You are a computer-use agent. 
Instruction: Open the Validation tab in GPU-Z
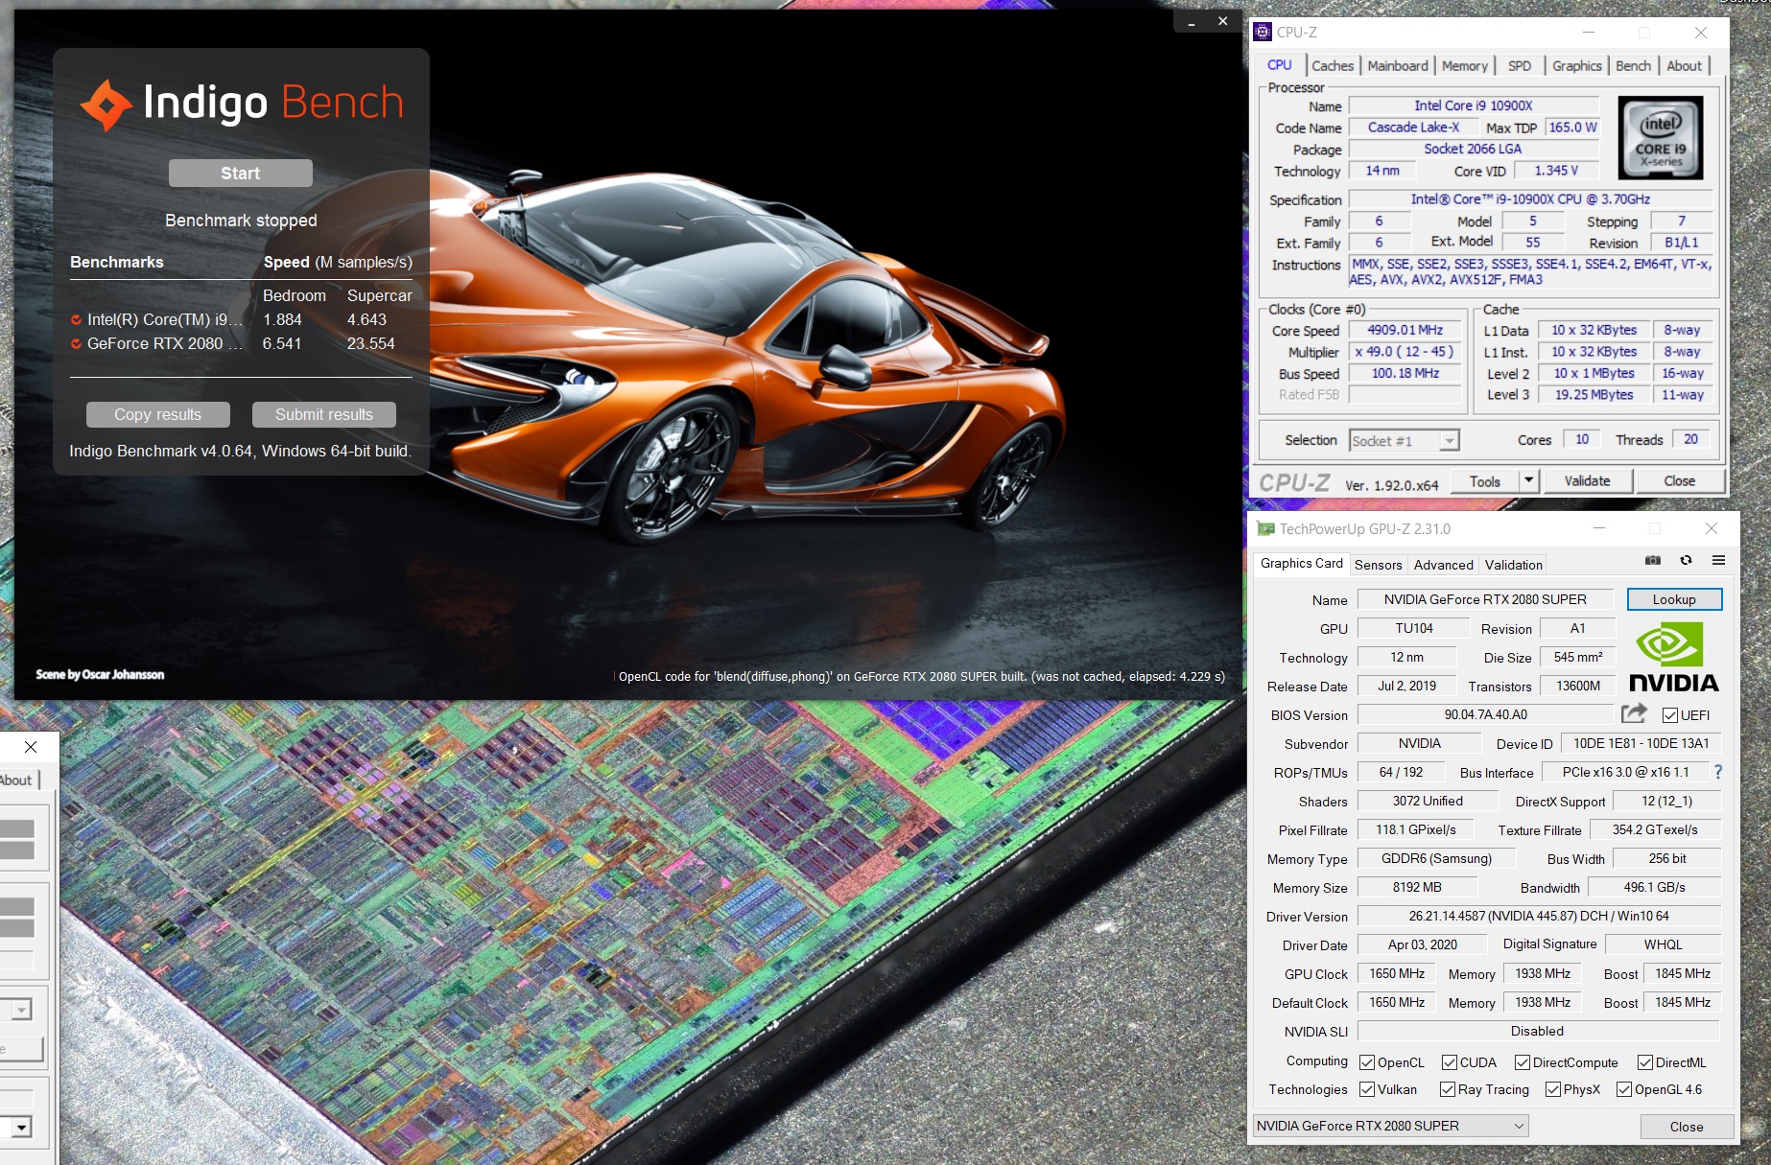click(x=1514, y=565)
